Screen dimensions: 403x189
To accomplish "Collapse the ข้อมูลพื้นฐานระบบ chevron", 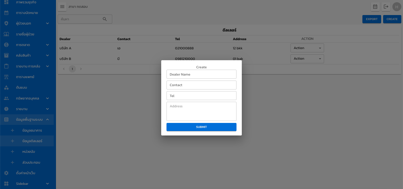I will pyautogui.click(x=48, y=120).
